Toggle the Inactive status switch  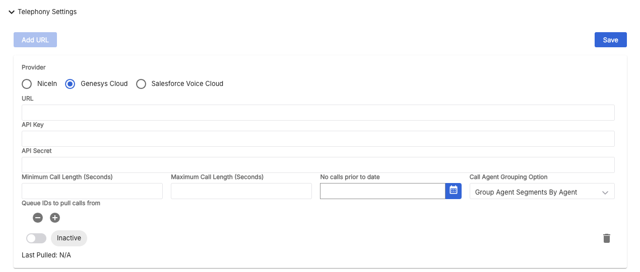[36, 238]
